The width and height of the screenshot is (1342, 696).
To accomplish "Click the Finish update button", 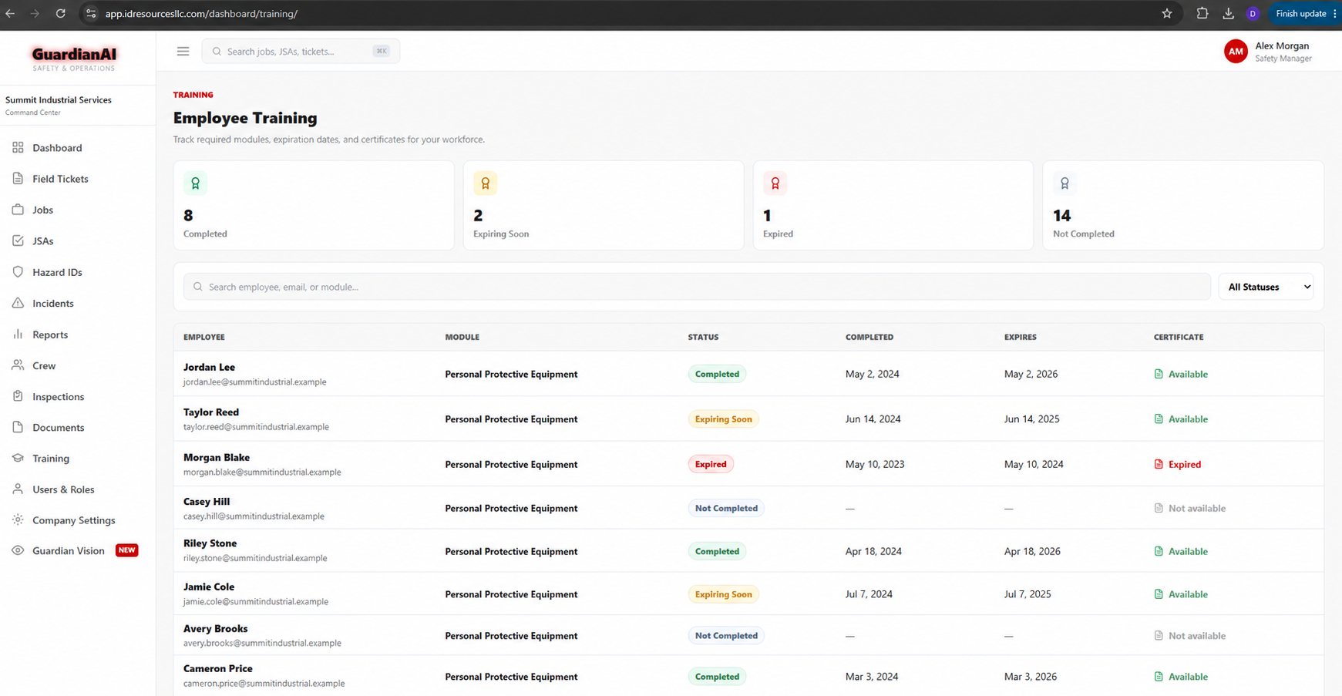I will [x=1304, y=14].
